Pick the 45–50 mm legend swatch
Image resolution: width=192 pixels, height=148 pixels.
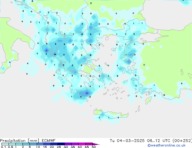pos(89,144)
